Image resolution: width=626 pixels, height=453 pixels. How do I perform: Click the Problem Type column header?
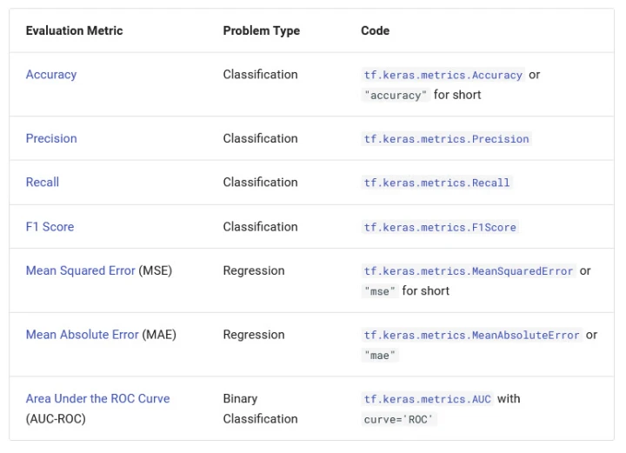click(x=262, y=30)
